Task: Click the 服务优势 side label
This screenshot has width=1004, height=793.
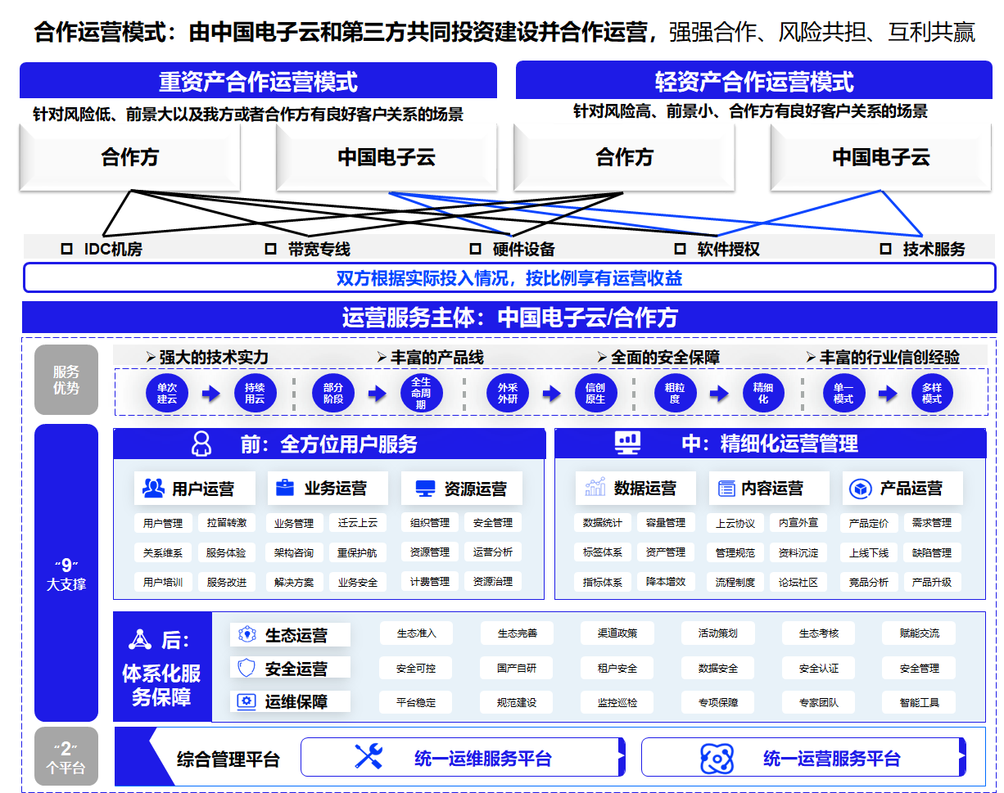Action: (66, 380)
